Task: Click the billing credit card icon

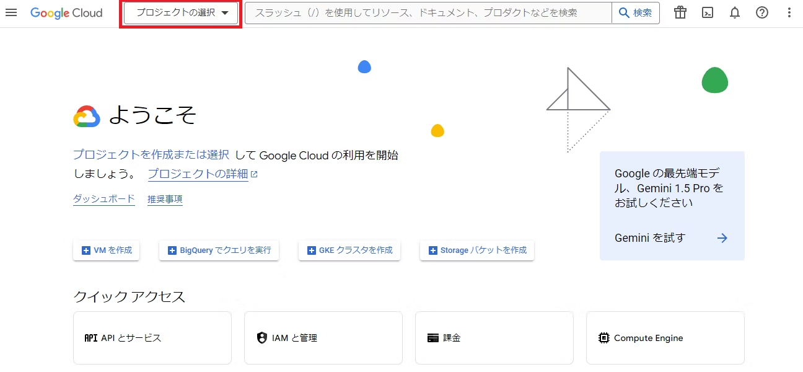Action: coord(433,338)
